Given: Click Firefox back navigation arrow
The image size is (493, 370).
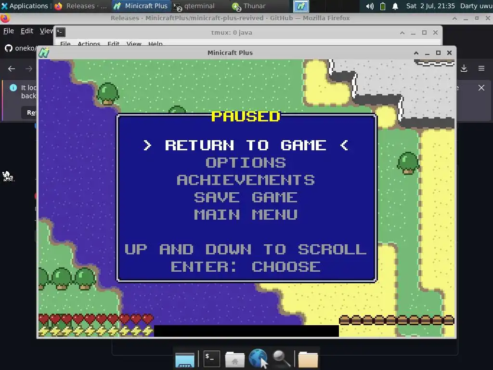Looking at the screenshot, I should tap(12, 68).
